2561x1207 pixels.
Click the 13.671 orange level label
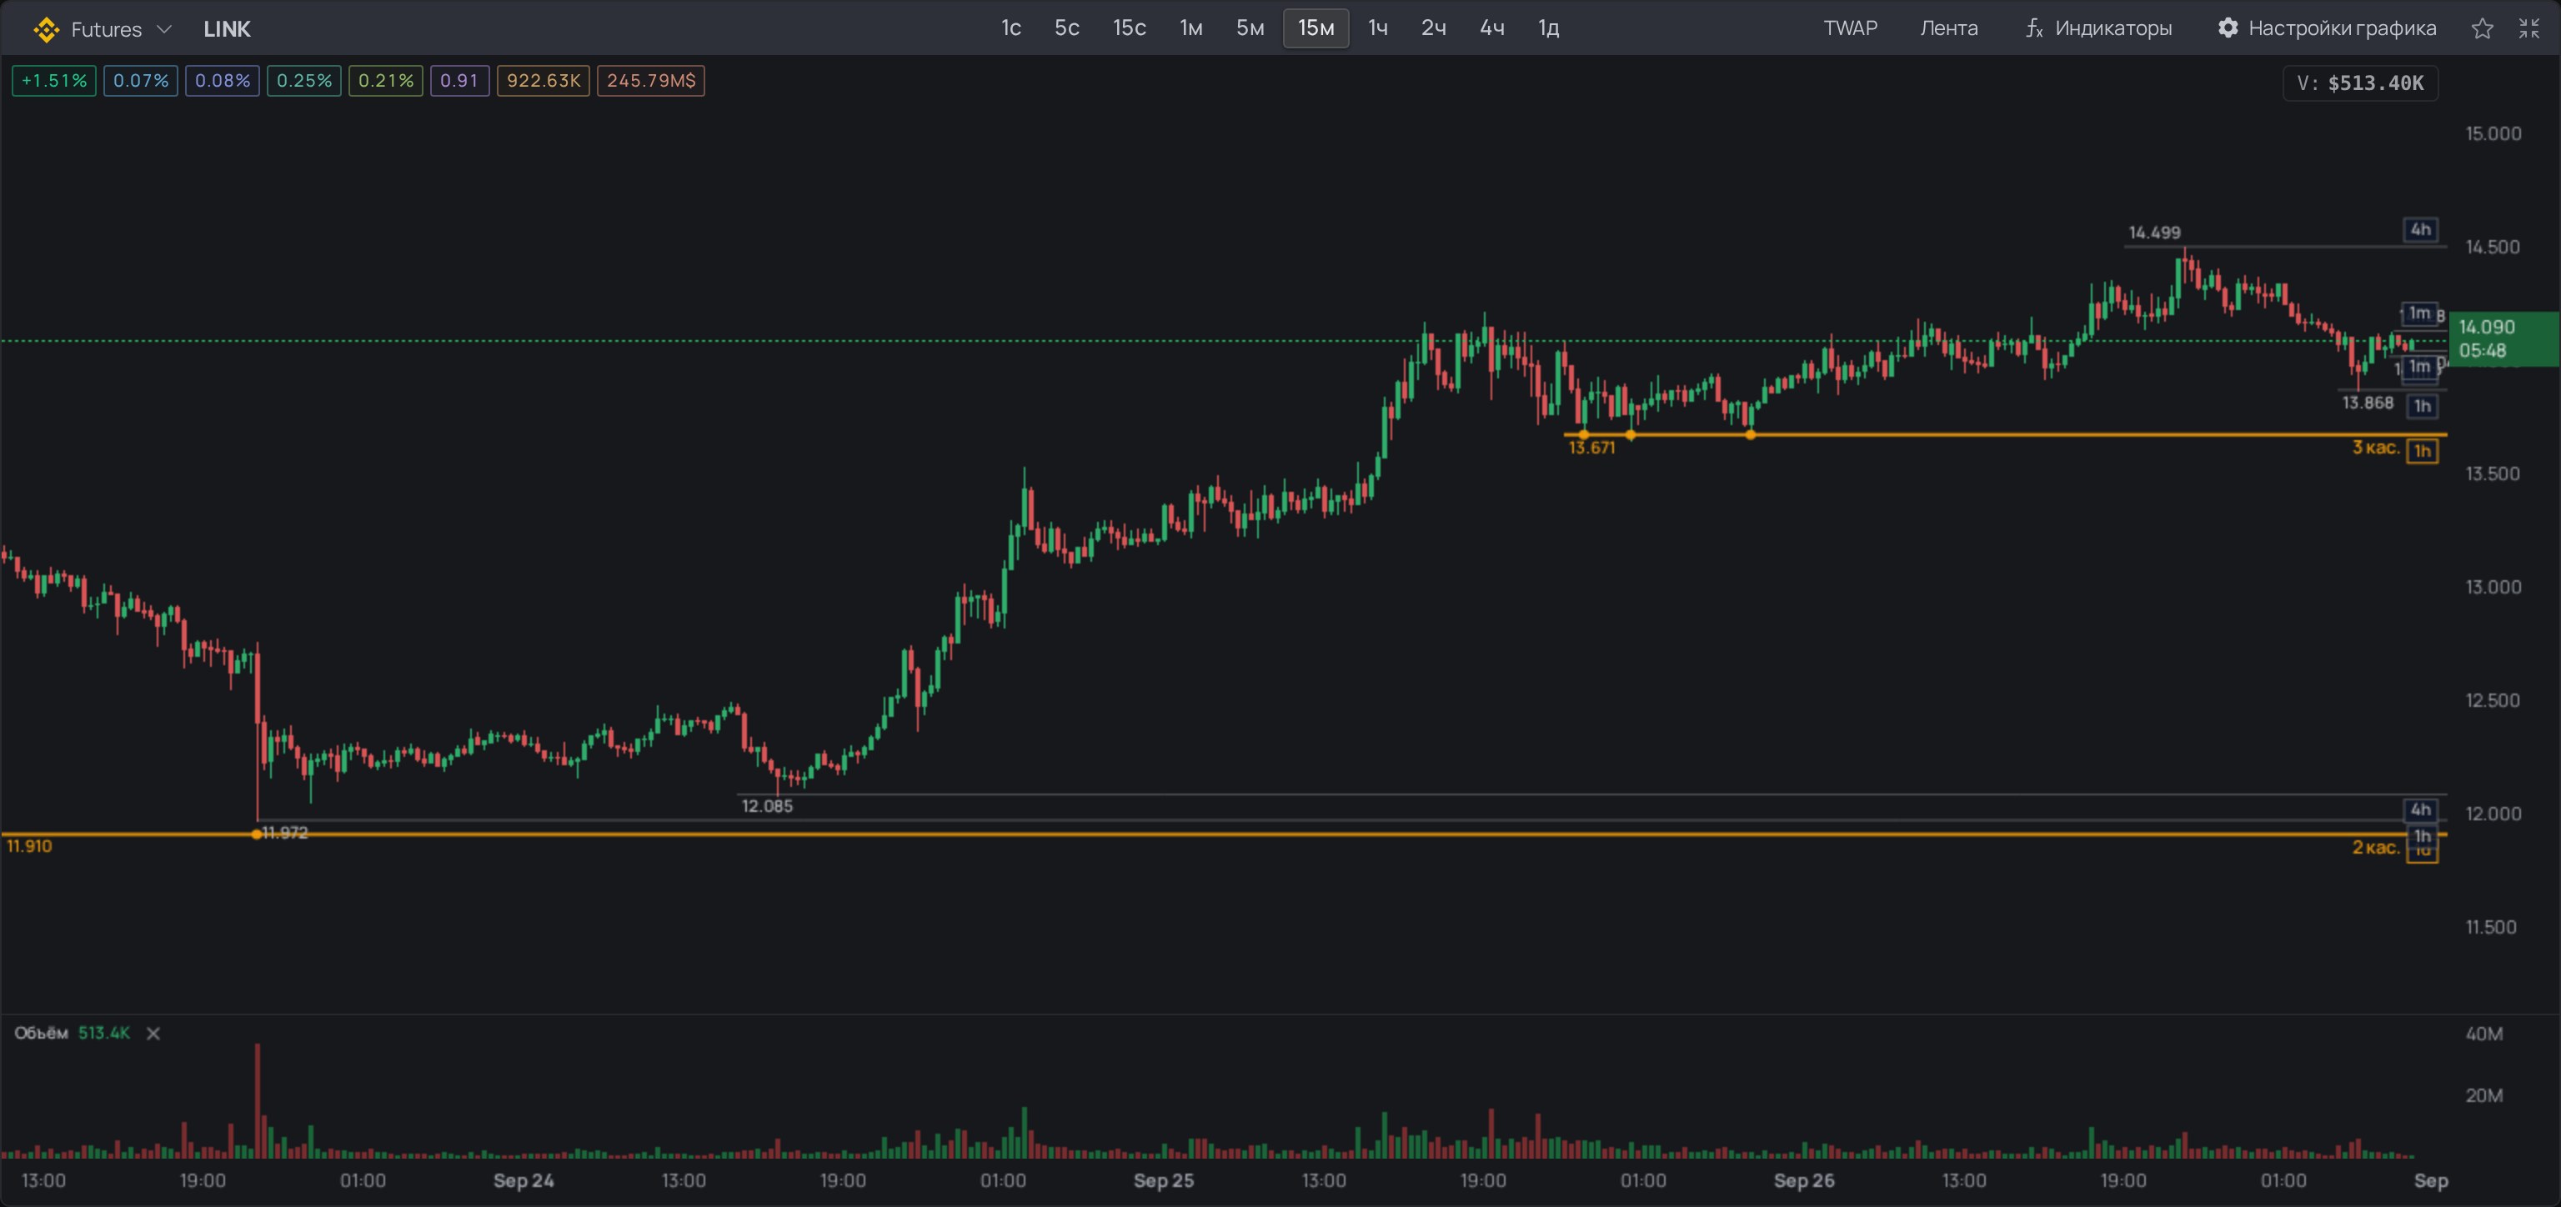pos(1591,448)
